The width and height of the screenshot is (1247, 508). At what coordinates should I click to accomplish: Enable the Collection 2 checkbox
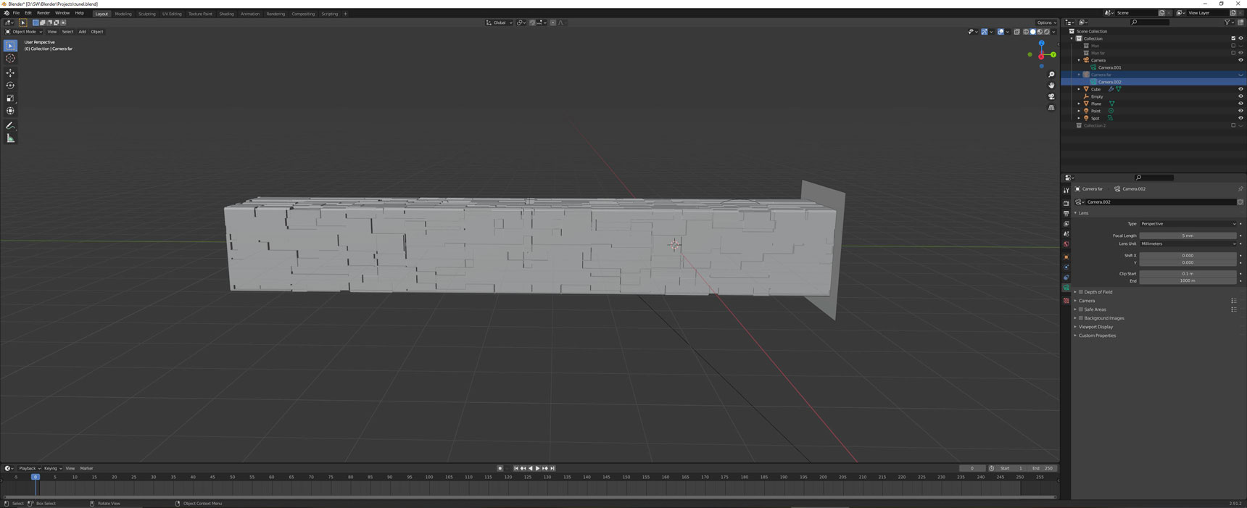1233,125
